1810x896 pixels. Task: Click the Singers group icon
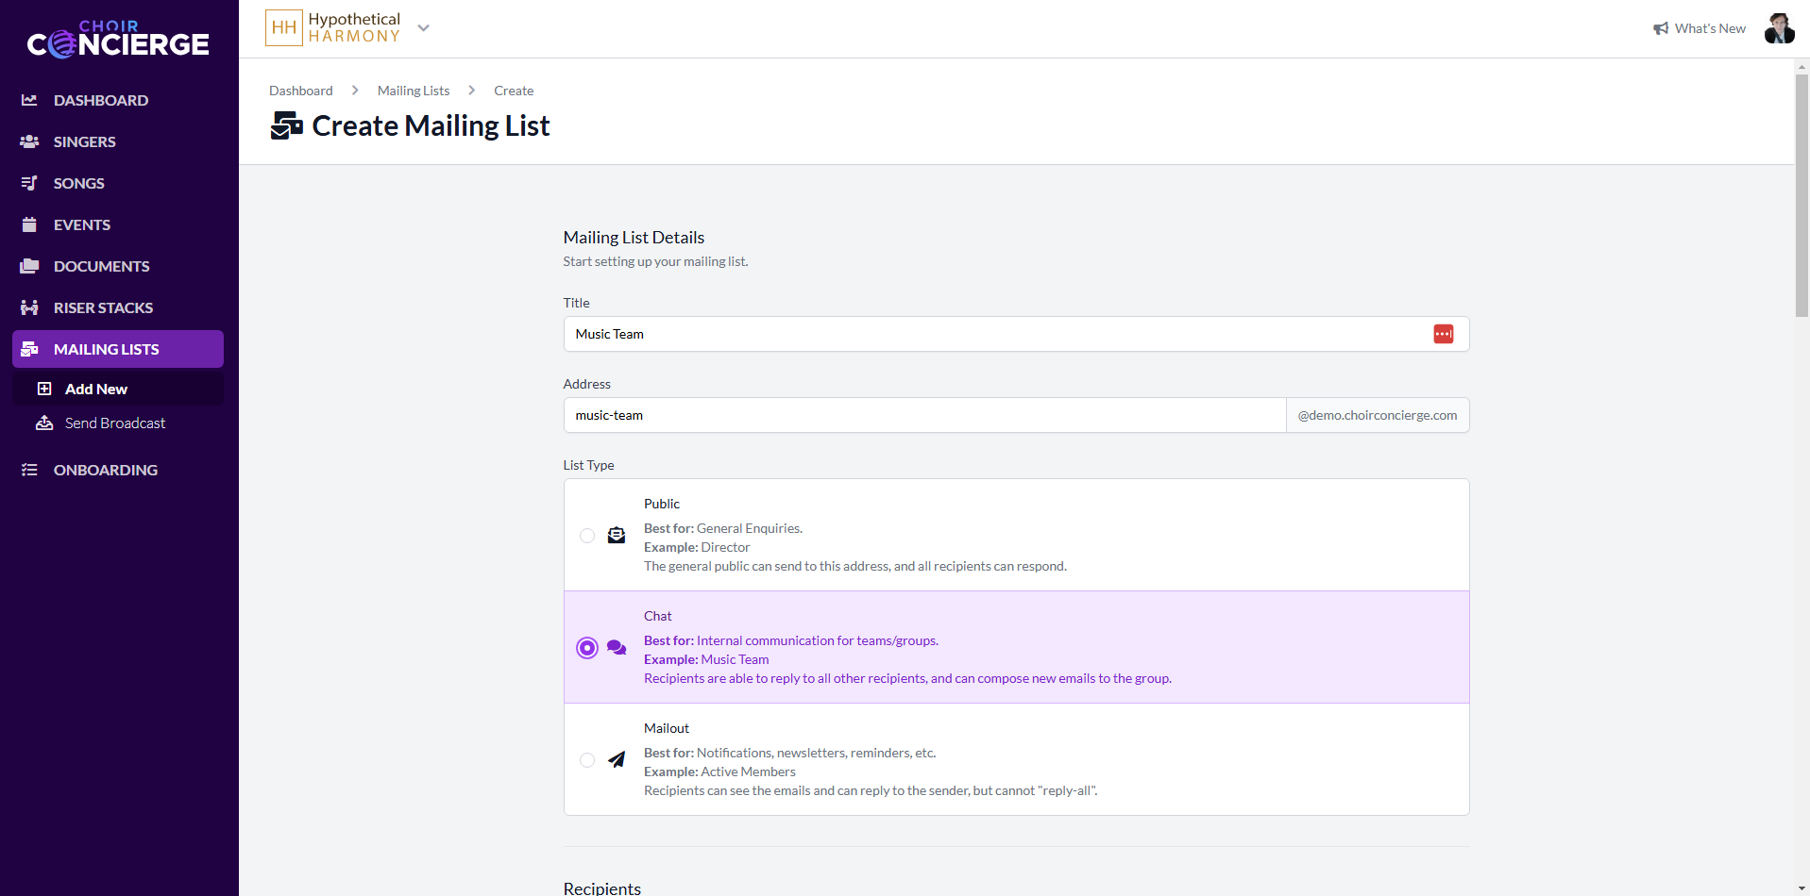click(29, 141)
